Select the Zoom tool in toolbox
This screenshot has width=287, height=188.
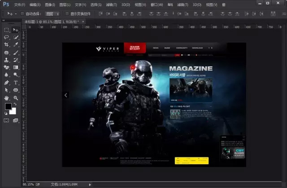(16, 98)
